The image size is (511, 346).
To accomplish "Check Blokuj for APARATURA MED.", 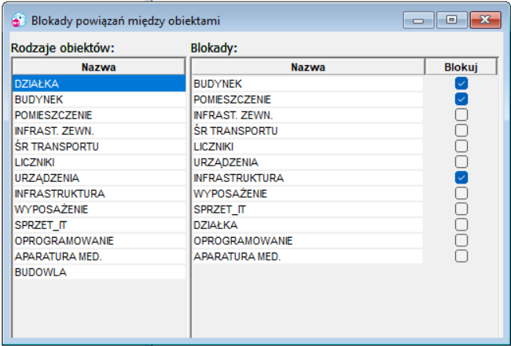I will tap(461, 257).
